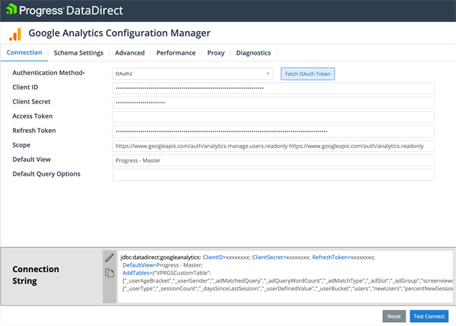Screen dimensions: 456x326
Task: Click the Refresh Token input
Action: pos(273,131)
